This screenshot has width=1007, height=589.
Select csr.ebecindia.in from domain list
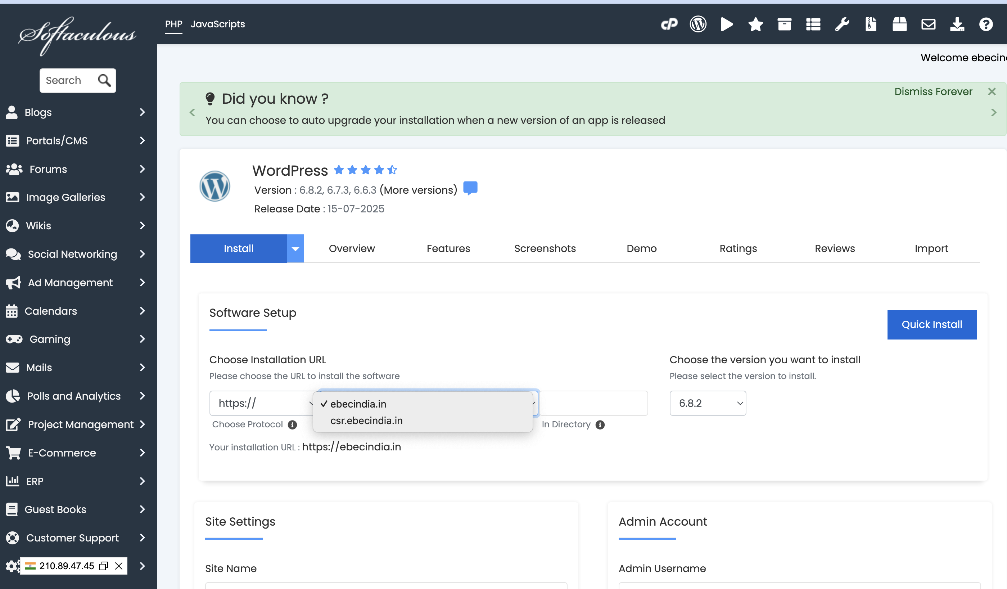pos(366,421)
